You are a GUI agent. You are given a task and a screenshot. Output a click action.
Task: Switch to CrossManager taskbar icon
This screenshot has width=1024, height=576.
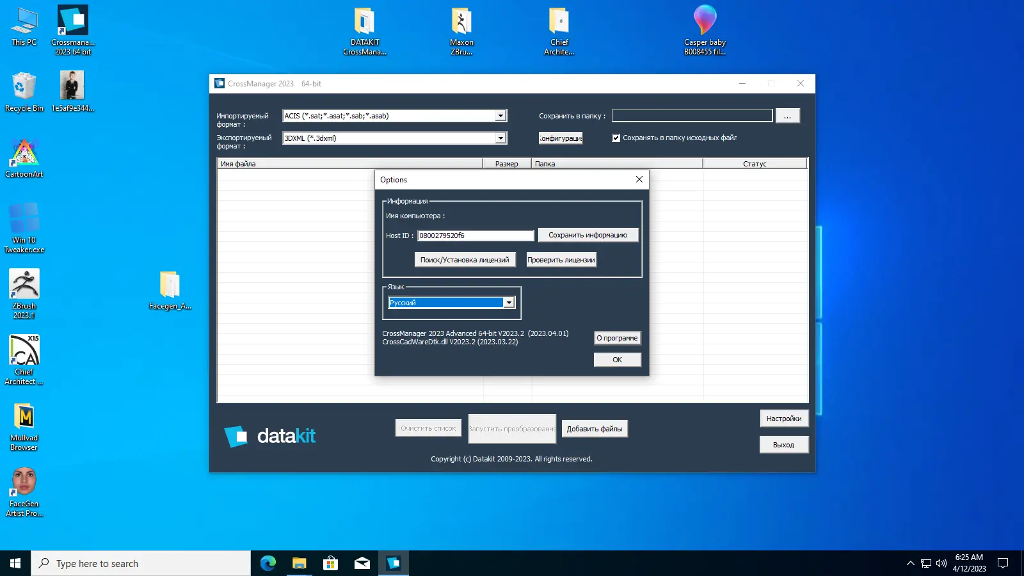(x=393, y=563)
